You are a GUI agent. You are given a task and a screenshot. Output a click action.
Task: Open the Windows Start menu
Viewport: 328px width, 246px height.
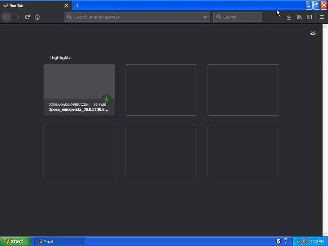(15, 241)
